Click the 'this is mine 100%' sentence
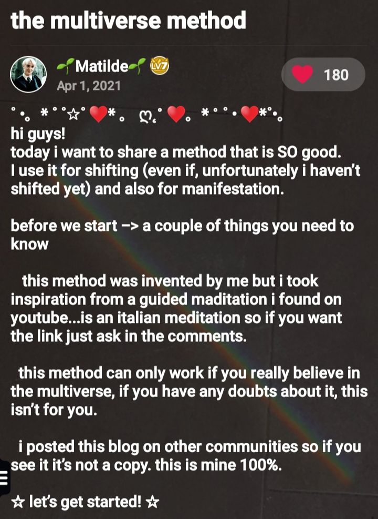The image size is (378, 519). click(218, 465)
